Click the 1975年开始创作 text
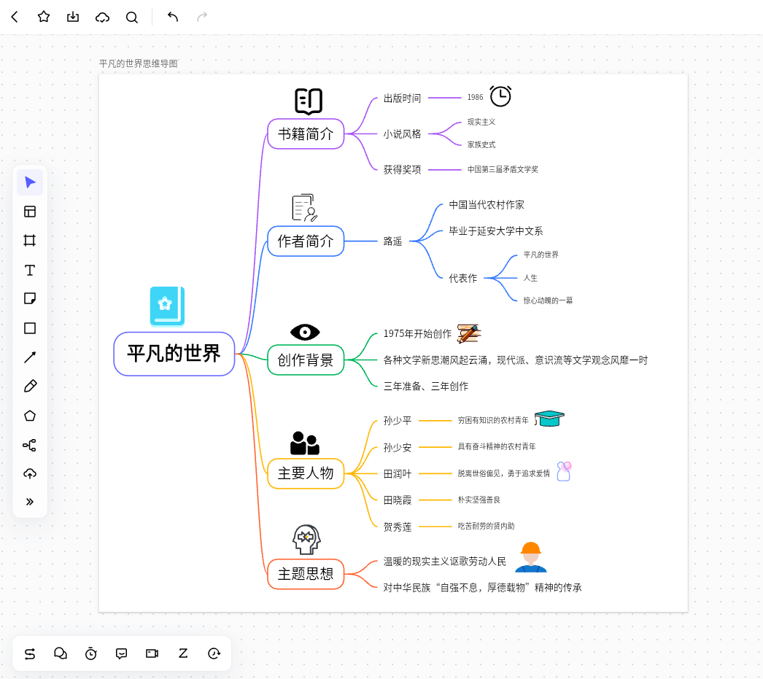This screenshot has height=679, width=763. pyautogui.click(x=417, y=333)
